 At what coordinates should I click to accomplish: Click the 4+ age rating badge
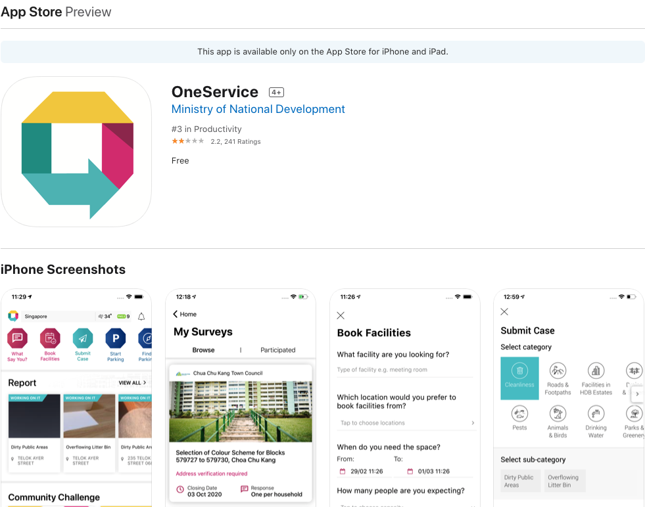coord(276,93)
